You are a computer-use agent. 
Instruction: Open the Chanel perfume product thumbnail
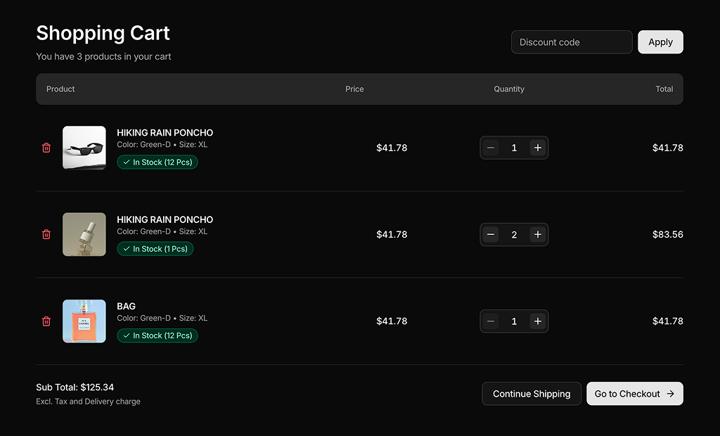[x=84, y=321]
